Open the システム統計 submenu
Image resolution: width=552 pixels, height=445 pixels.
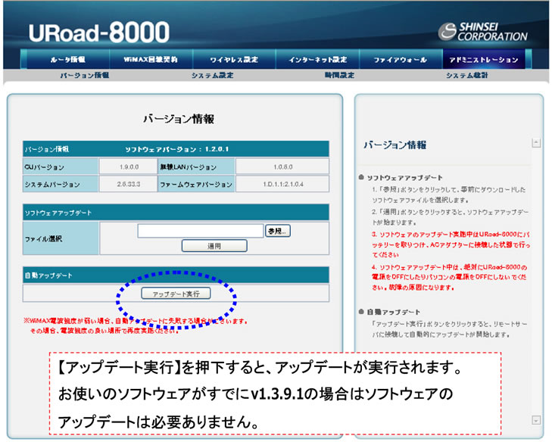point(466,75)
